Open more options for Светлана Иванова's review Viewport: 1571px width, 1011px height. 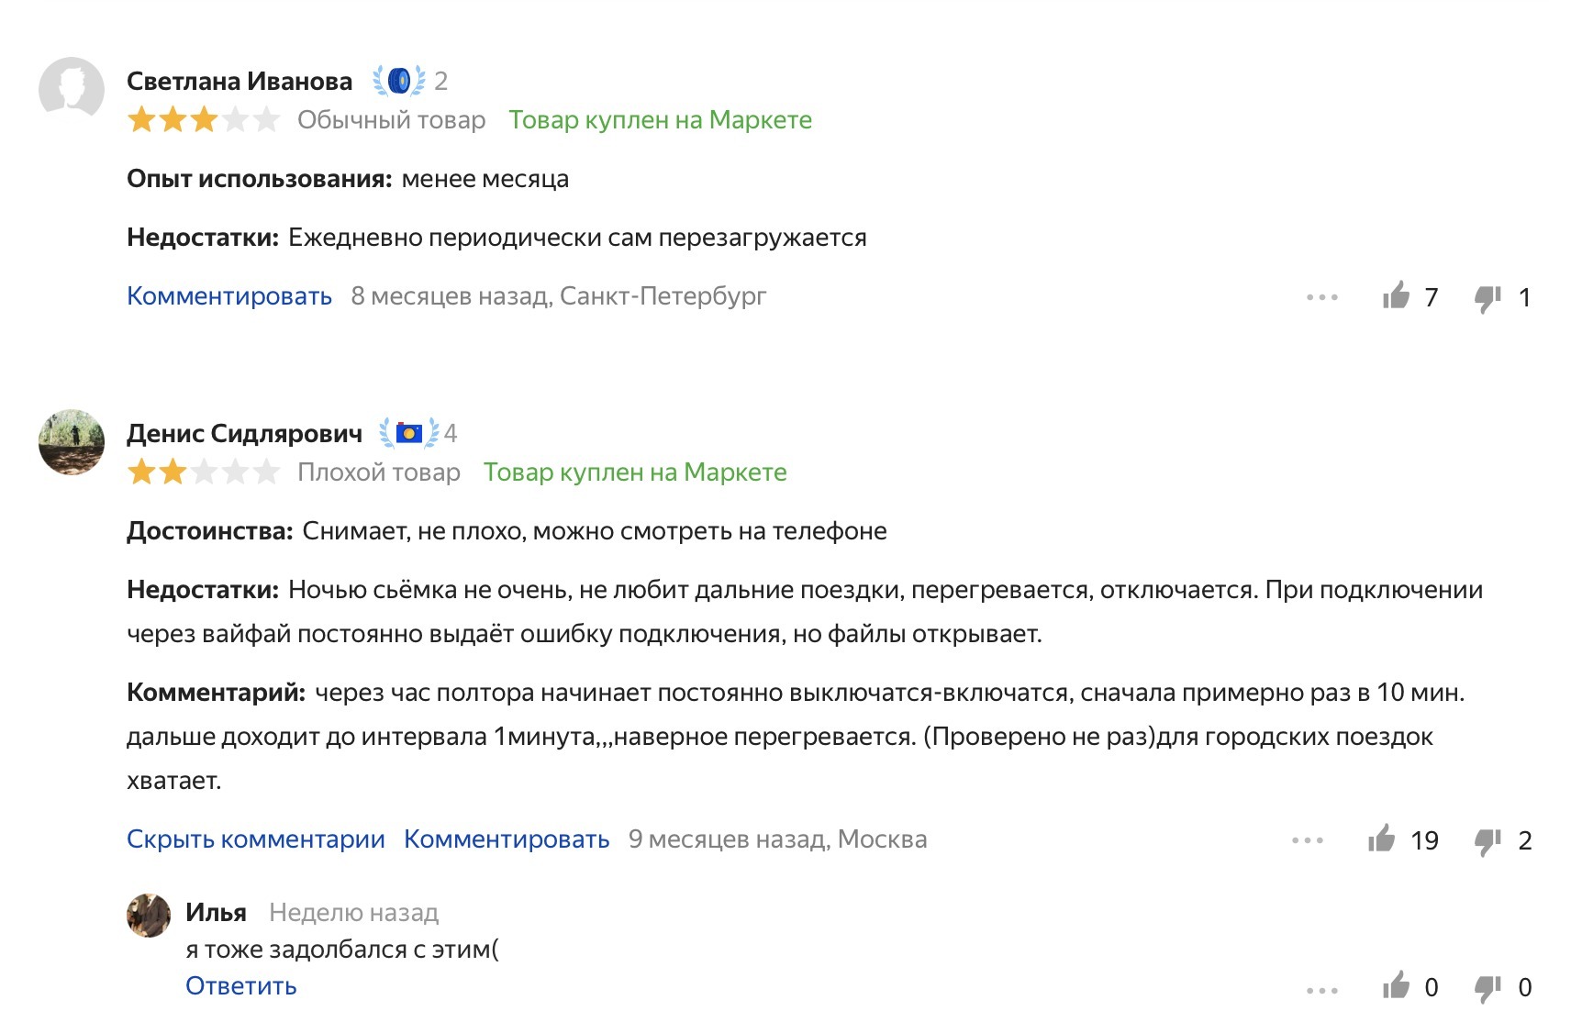point(1321,297)
